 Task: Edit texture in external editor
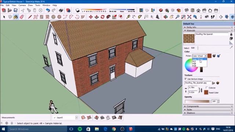218,83
